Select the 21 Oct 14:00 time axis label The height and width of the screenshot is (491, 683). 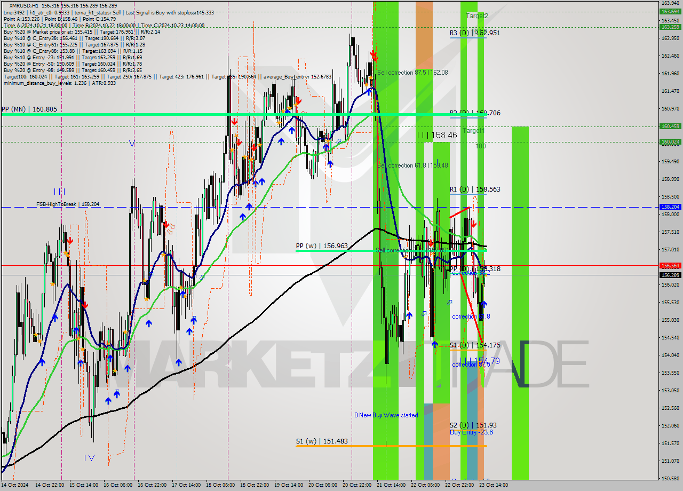[x=391, y=485]
